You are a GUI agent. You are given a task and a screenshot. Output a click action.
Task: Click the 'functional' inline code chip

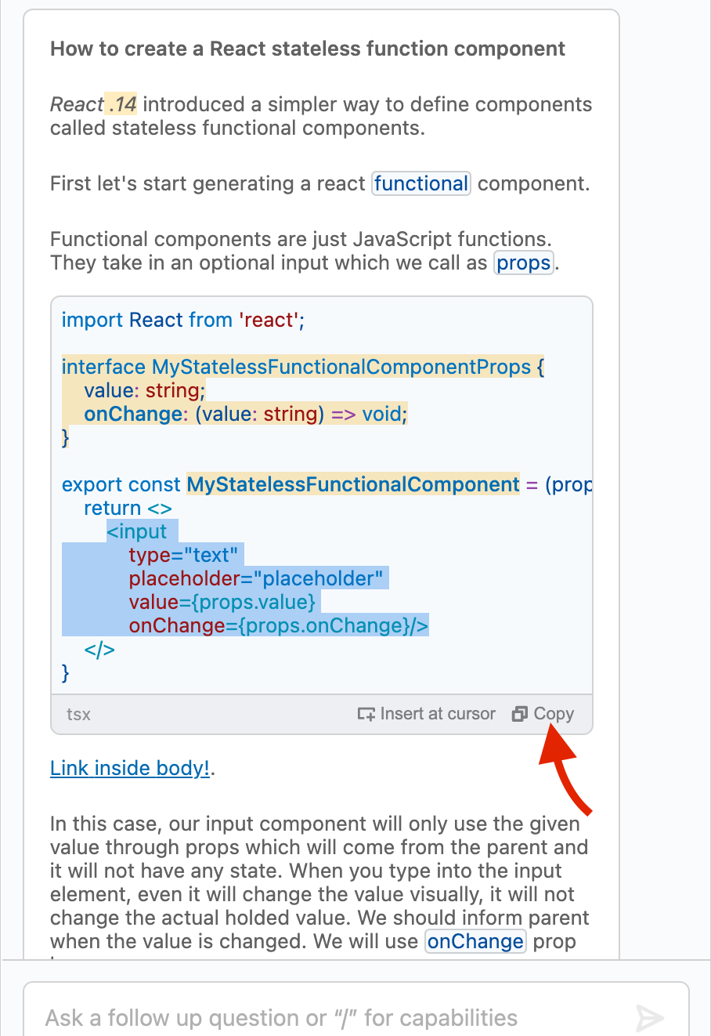coord(421,183)
